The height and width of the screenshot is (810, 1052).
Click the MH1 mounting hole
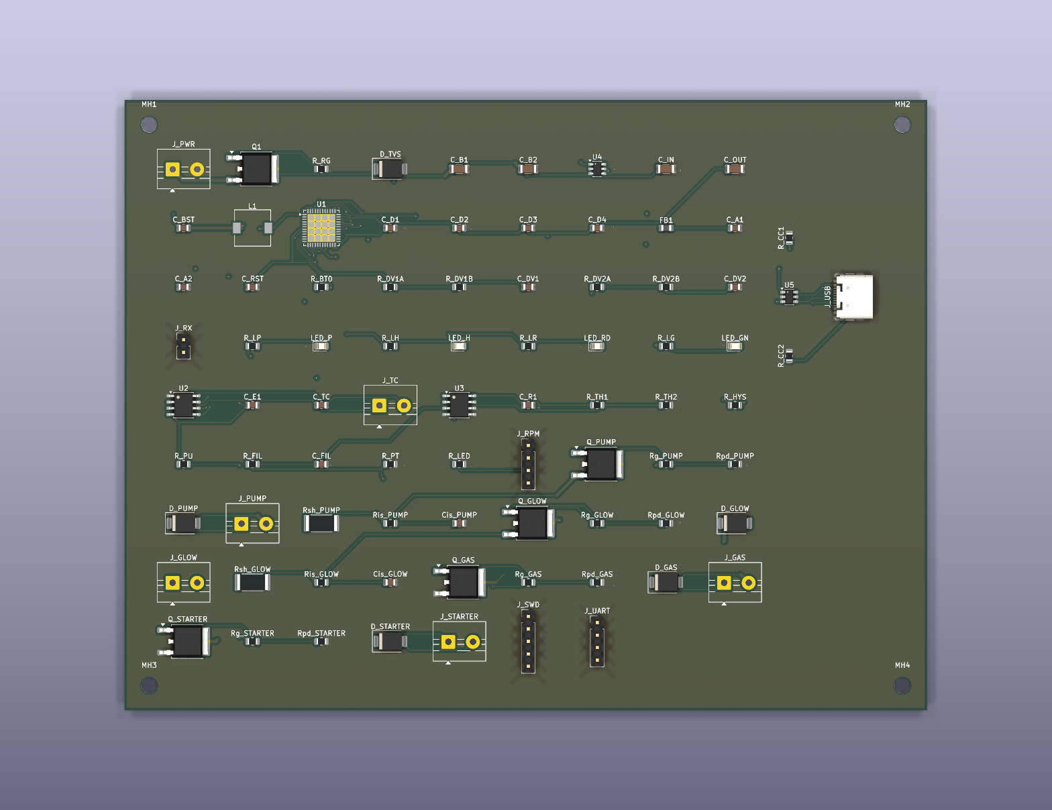pos(149,125)
